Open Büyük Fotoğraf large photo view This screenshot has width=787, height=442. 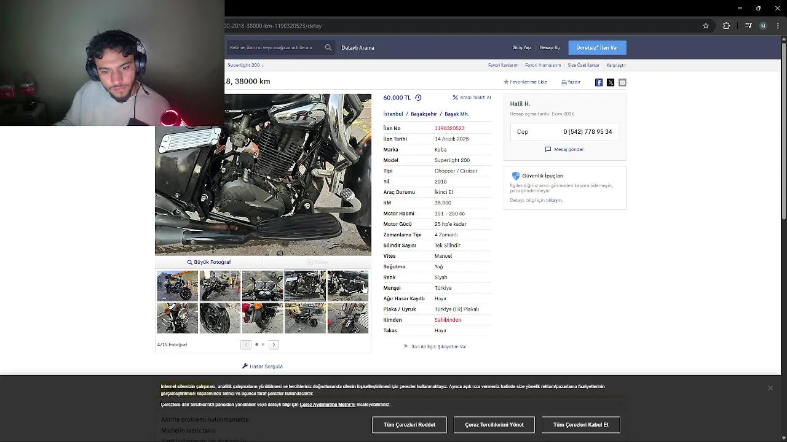tap(209, 262)
